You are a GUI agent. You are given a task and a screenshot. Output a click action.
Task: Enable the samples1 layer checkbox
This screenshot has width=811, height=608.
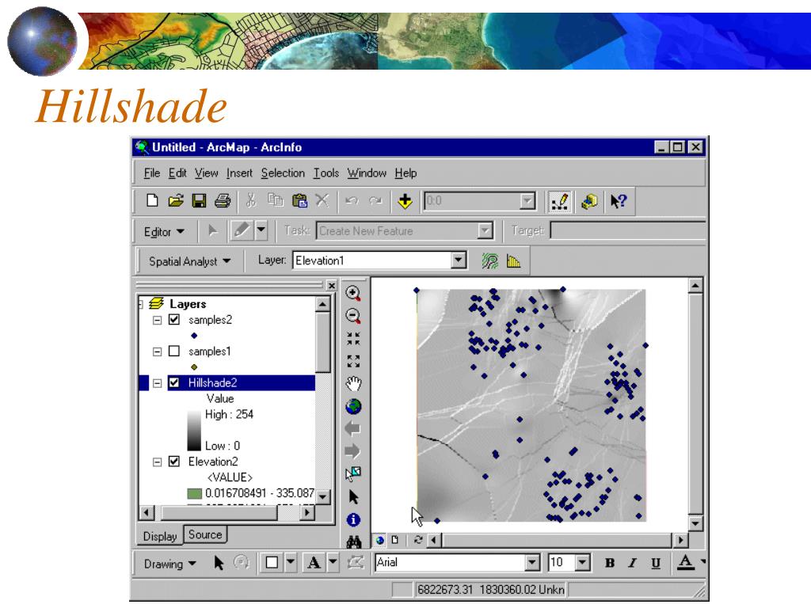pyautogui.click(x=174, y=351)
